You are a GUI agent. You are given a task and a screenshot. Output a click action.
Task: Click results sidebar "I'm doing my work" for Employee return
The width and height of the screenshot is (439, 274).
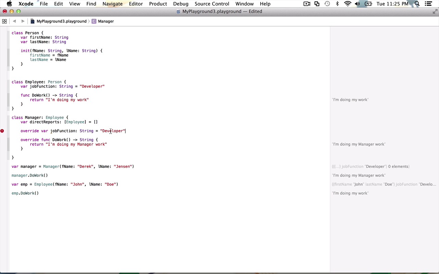(x=350, y=100)
